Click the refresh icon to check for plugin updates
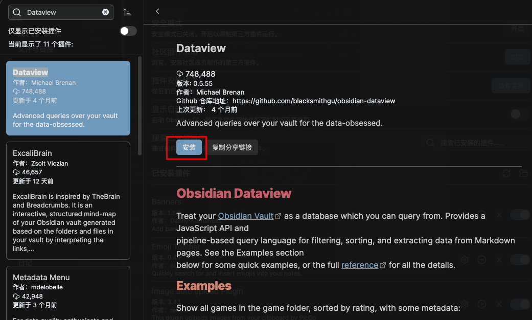The width and height of the screenshot is (532, 320). click(x=507, y=174)
